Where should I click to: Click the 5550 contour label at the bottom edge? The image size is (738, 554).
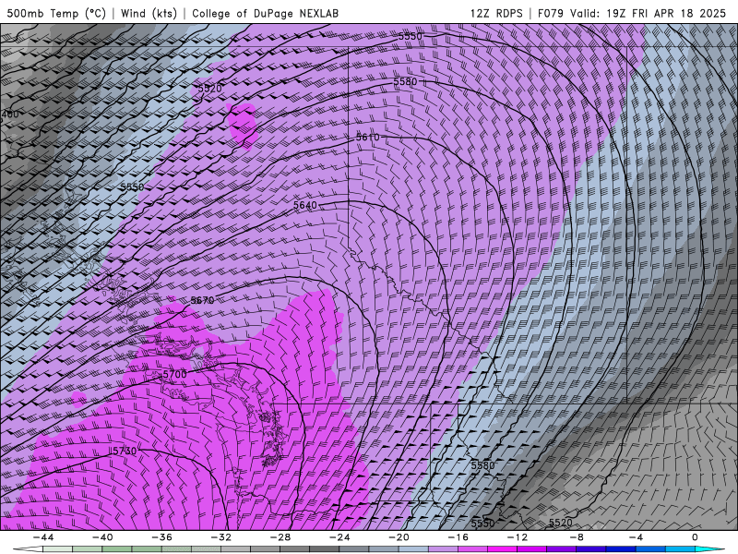tap(482, 524)
